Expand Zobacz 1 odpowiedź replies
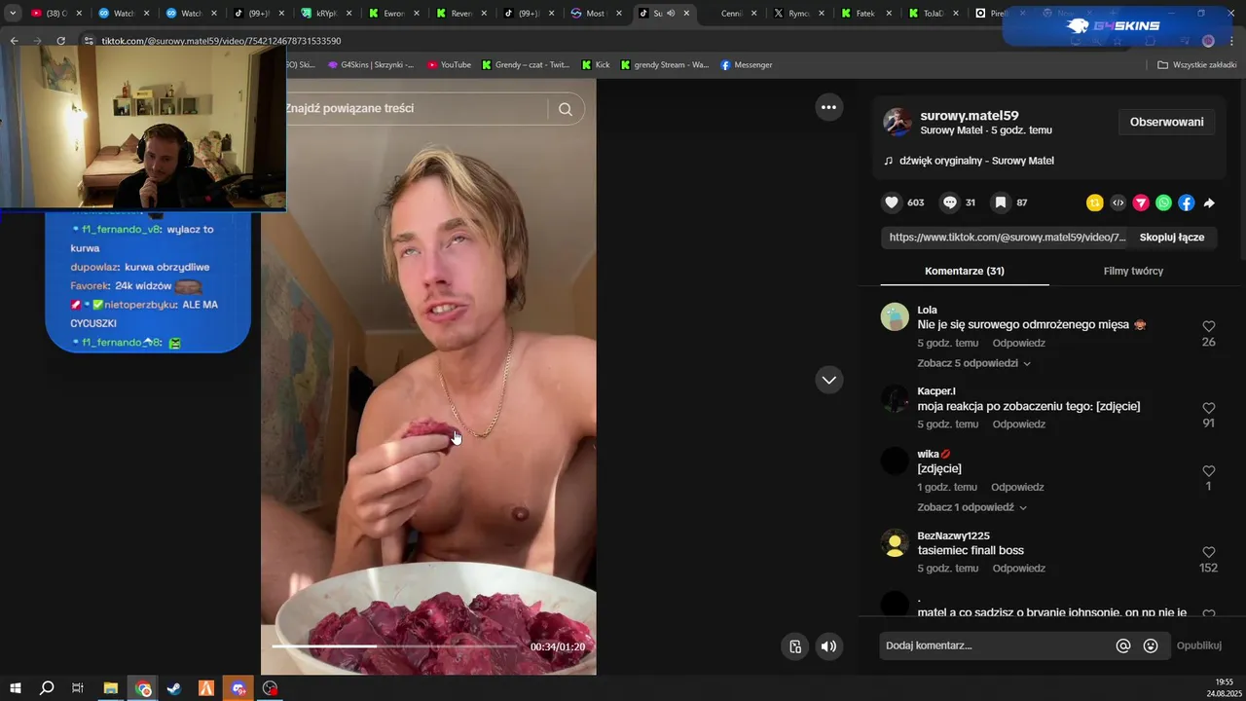Screen dimensions: 1246x701 click(x=971, y=507)
